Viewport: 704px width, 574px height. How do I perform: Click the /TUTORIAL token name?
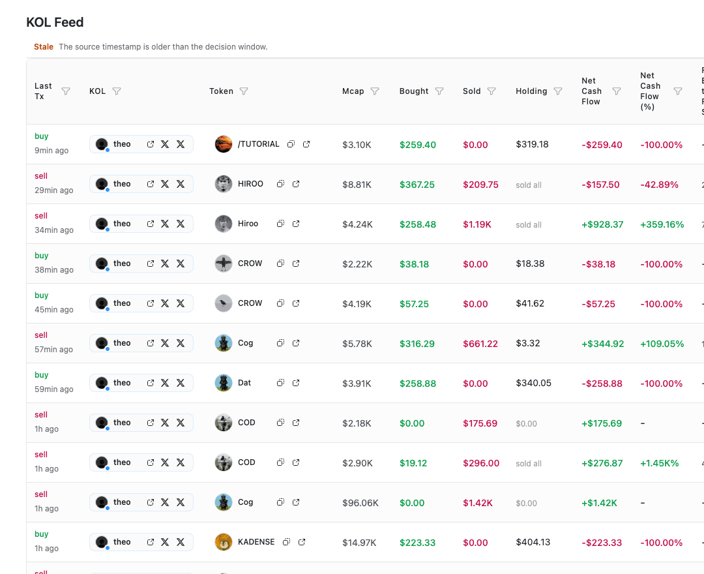[x=259, y=144]
